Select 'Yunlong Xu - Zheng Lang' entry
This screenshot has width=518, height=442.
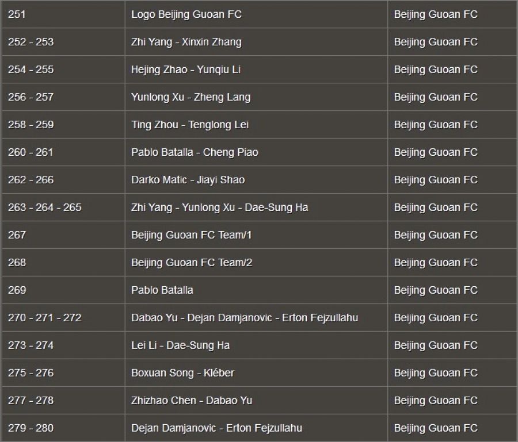tap(191, 97)
